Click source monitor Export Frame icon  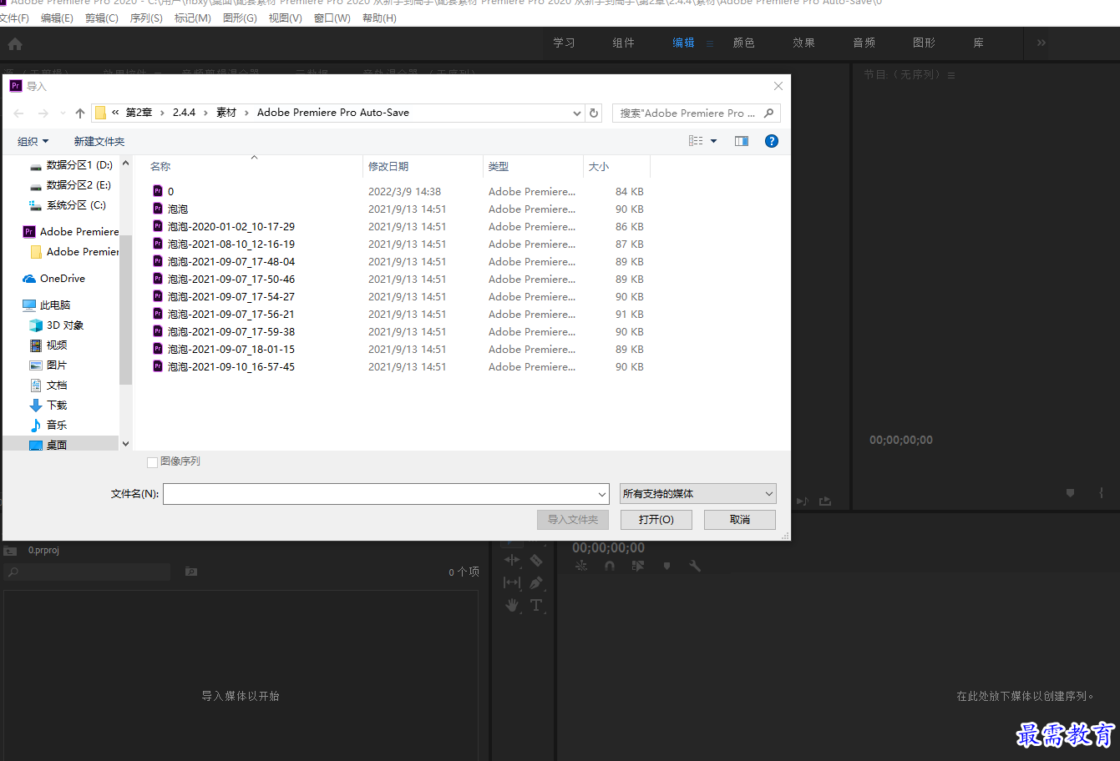pyautogui.click(x=825, y=501)
